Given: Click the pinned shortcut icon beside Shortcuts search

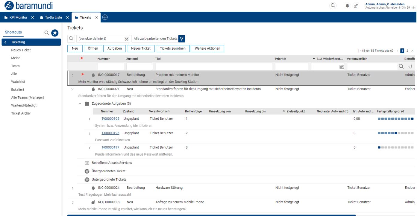Looking at the screenshot, I should point(54,33).
